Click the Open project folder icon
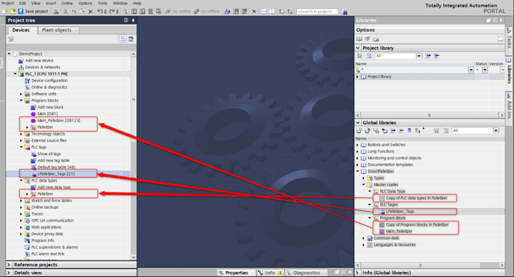The height and width of the screenshot is (277, 514). click(13, 12)
